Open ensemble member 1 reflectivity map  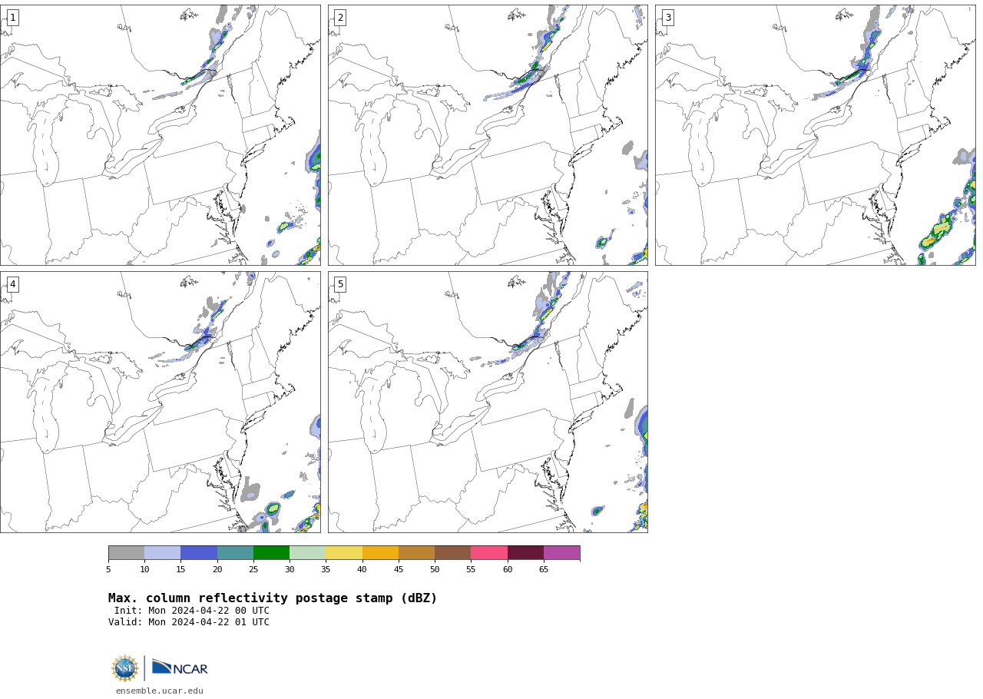pyautogui.click(x=161, y=135)
